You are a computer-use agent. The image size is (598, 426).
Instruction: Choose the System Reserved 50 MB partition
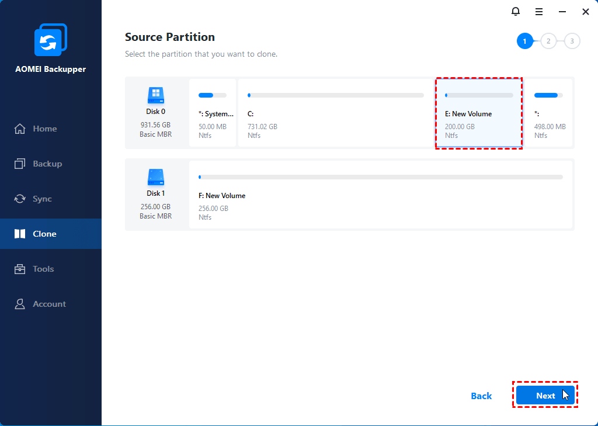click(213, 113)
